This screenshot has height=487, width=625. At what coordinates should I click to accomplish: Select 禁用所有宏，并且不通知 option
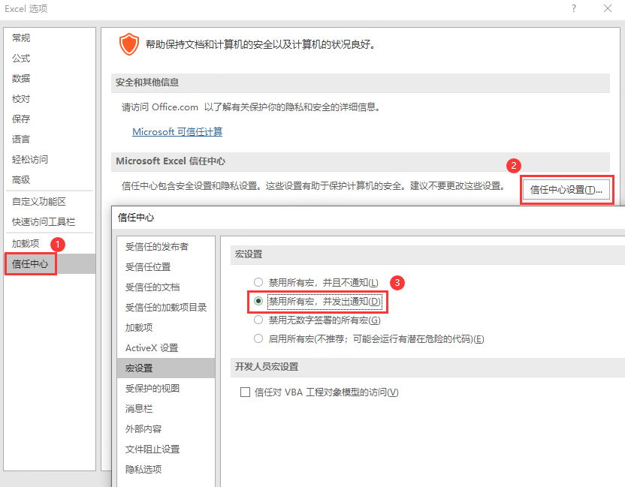[x=258, y=282]
